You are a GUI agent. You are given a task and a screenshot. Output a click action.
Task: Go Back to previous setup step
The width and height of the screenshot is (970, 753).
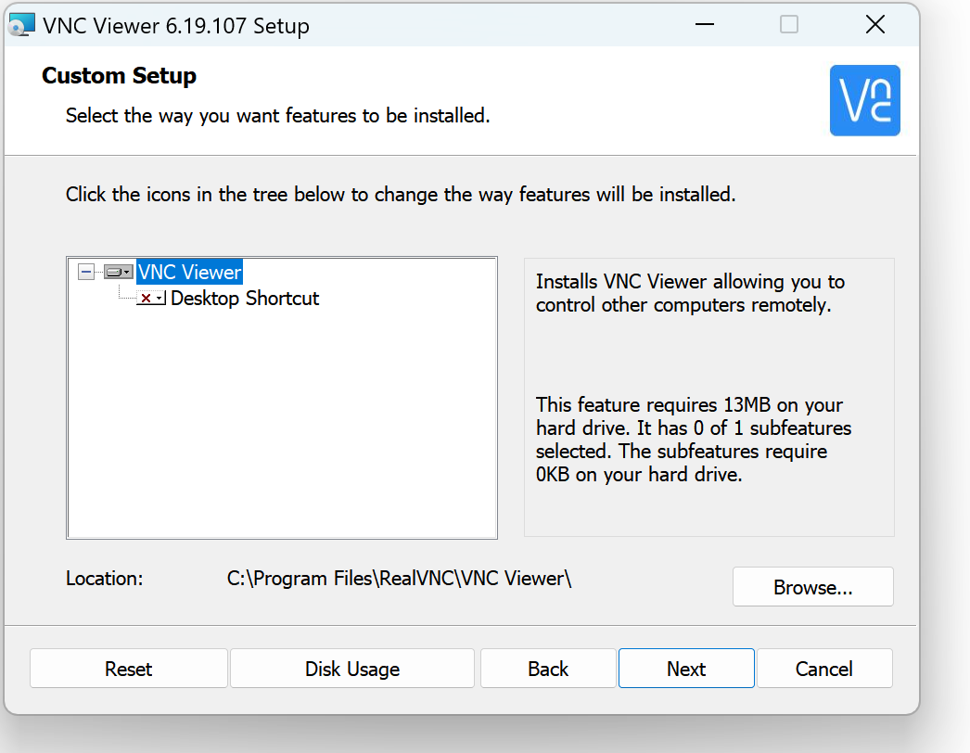(x=548, y=669)
